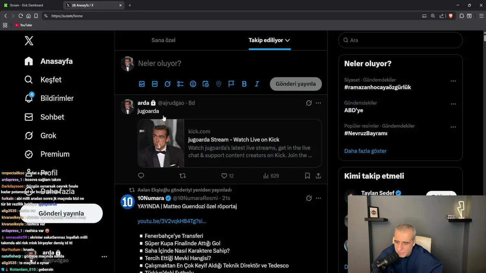
Task: Open apps grid icon in bookmarks bar
Action: pyautogui.click(x=5, y=25)
